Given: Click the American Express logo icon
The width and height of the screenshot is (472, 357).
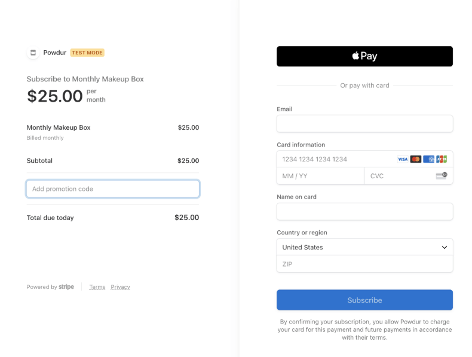Looking at the screenshot, I should 428,159.
